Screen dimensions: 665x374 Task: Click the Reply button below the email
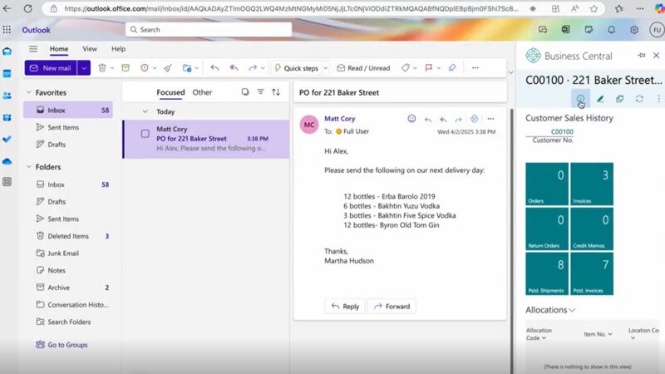345,306
